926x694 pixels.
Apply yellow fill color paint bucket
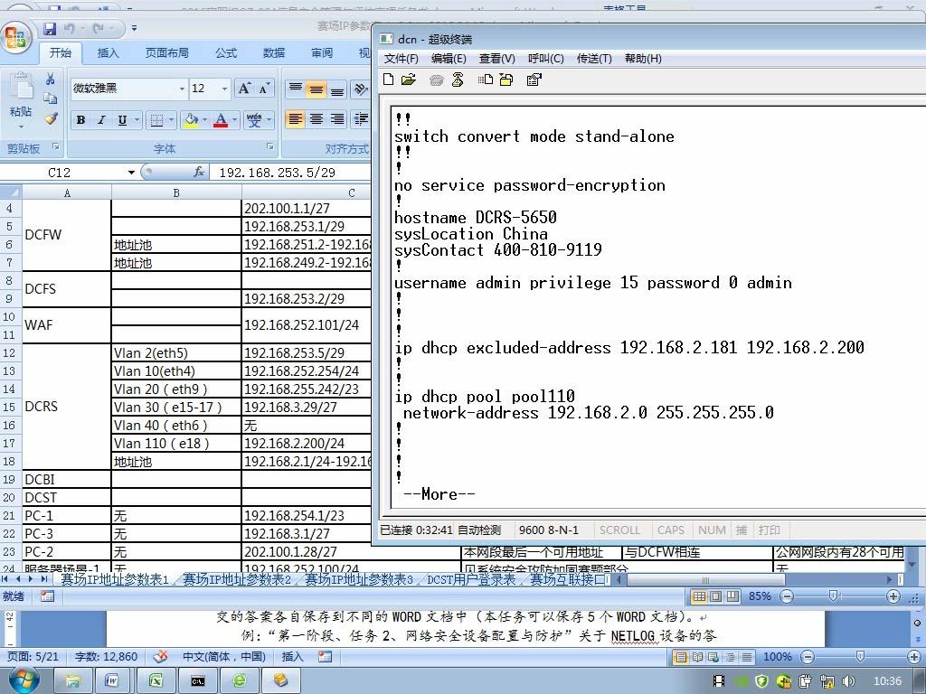pos(192,120)
